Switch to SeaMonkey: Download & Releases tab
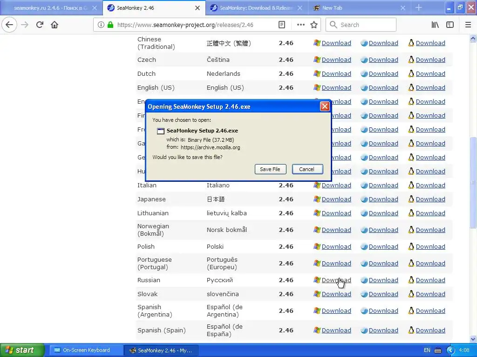This screenshot has height=357, width=477. [256, 8]
